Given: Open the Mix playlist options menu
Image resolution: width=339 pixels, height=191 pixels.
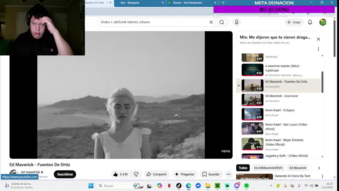Looking at the screenshot, I should point(318,49).
